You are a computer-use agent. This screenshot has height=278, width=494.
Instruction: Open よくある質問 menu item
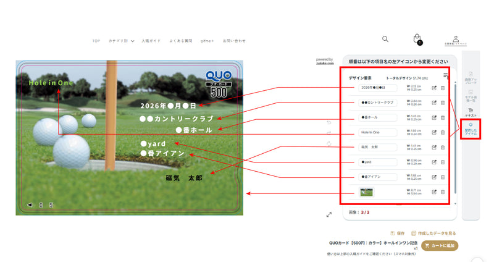(x=181, y=41)
